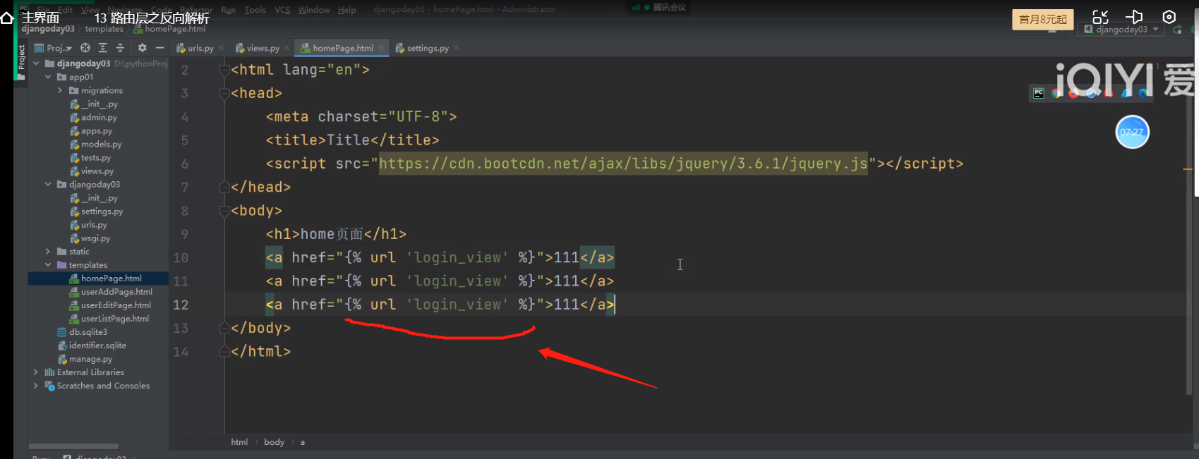Click the green rerun icon next to run configuration

click(1178, 30)
